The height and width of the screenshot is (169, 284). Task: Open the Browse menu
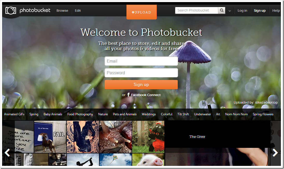[x=62, y=11]
